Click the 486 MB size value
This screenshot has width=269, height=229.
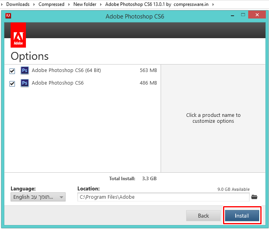tap(148, 83)
